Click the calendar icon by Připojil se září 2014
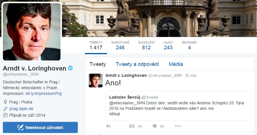 point(5,115)
